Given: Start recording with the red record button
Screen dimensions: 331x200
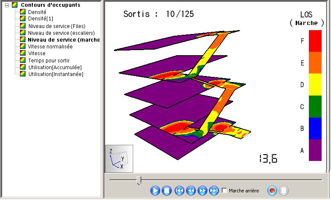Looking at the screenshot, I should click(272, 191).
